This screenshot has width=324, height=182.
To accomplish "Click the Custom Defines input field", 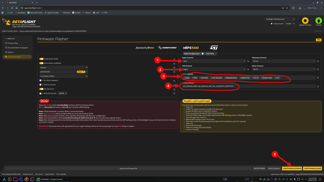I will (x=249, y=86).
